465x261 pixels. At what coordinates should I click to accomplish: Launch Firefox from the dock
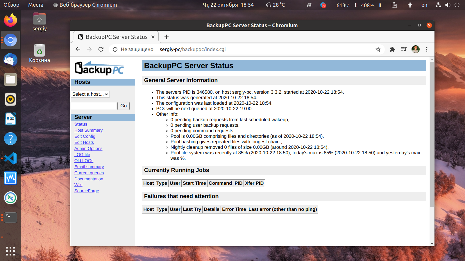[10, 20]
